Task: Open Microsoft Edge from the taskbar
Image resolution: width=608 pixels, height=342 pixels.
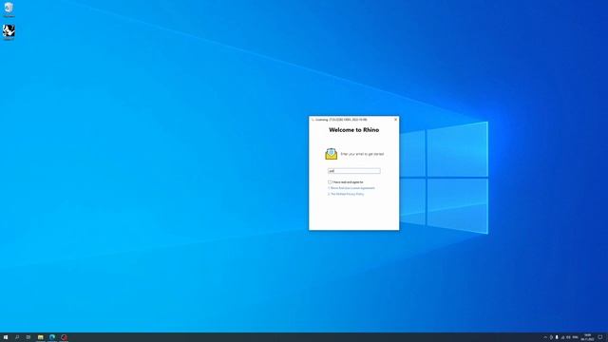Action: [52, 337]
